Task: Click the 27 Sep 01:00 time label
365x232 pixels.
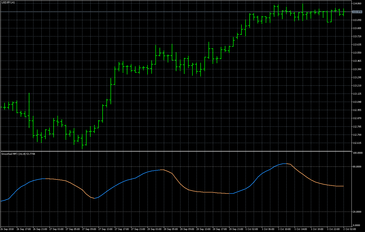Action: coord(56,229)
